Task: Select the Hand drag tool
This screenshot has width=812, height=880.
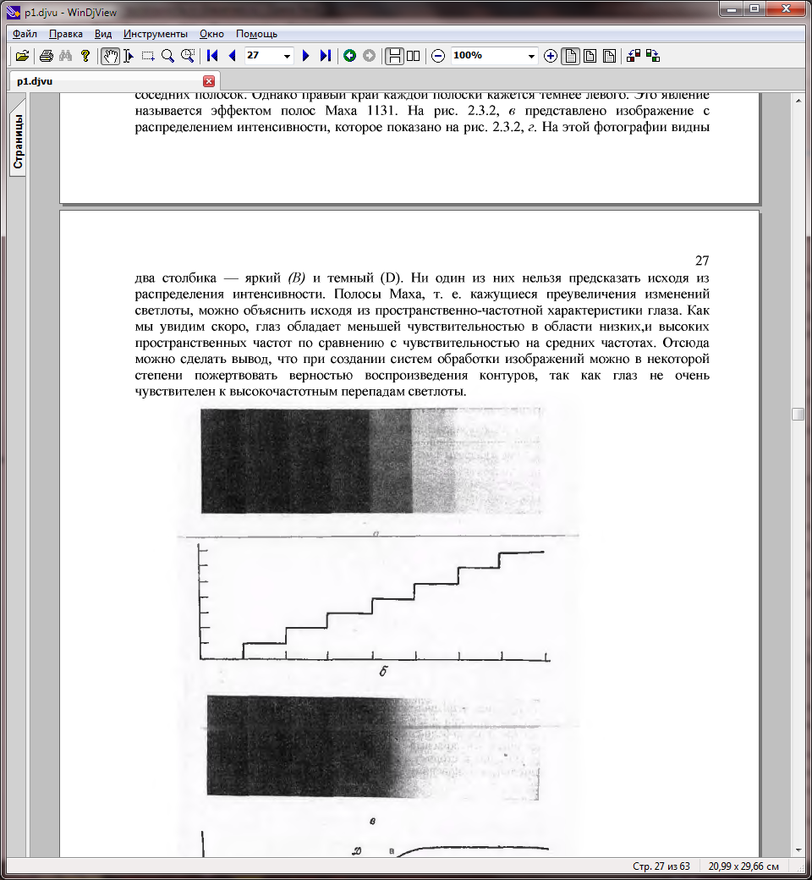Action: pos(111,56)
